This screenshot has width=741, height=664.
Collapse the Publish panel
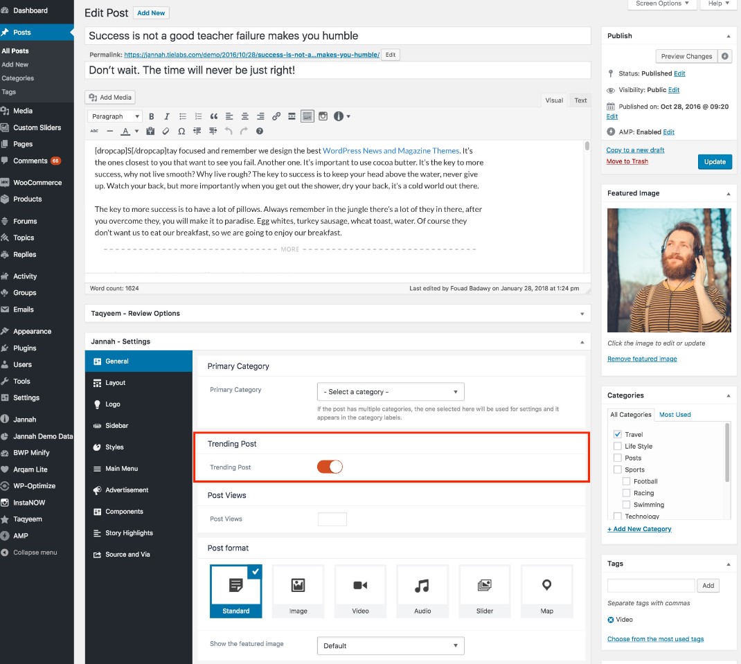(x=729, y=37)
